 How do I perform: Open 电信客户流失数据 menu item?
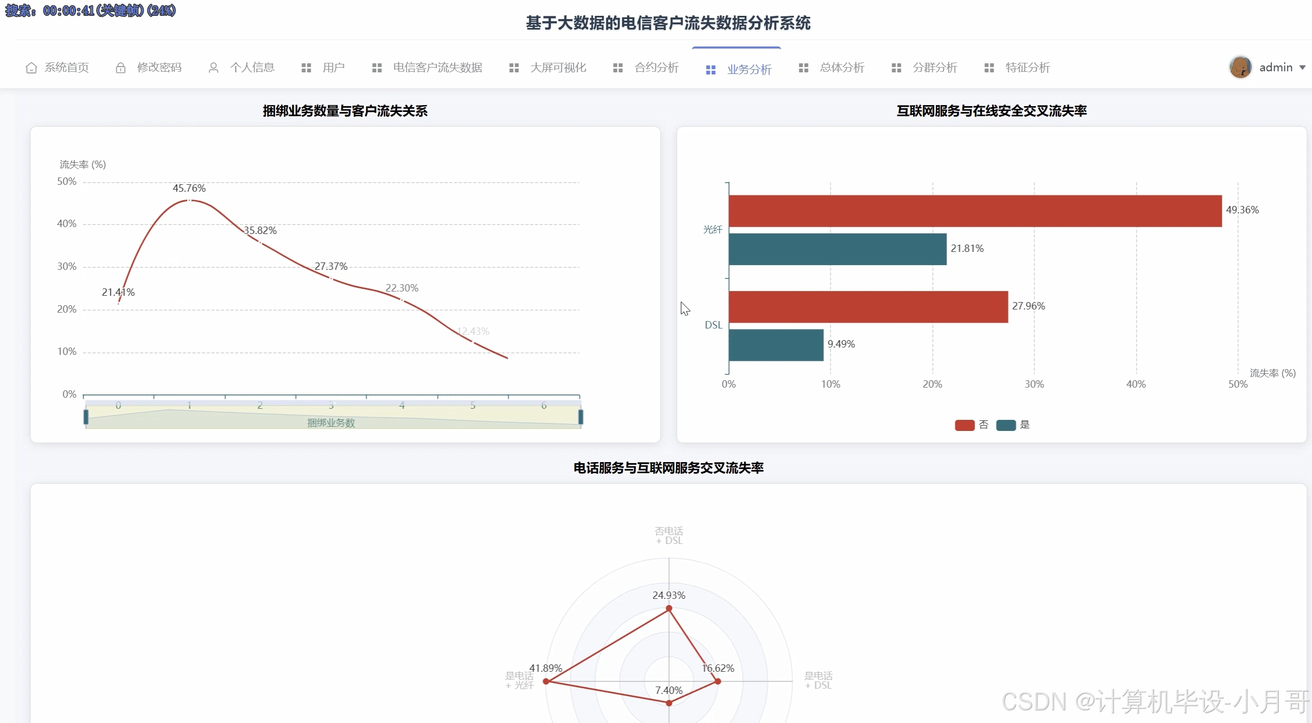coord(437,68)
